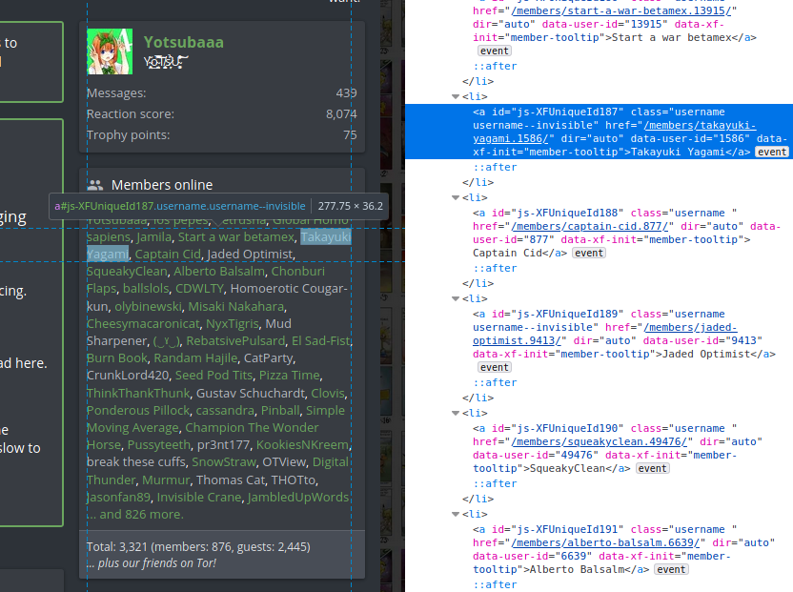Open member Alberto Balsalm profile

pyautogui.click(x=219, y=272)
